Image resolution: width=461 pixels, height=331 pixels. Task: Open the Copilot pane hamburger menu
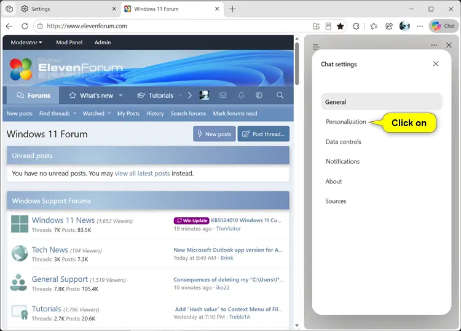316,47
